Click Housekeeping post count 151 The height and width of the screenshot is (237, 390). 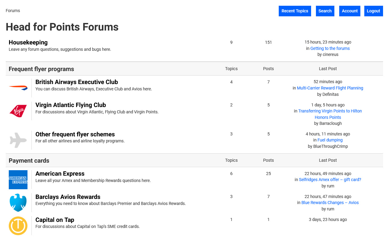point(268,42)
